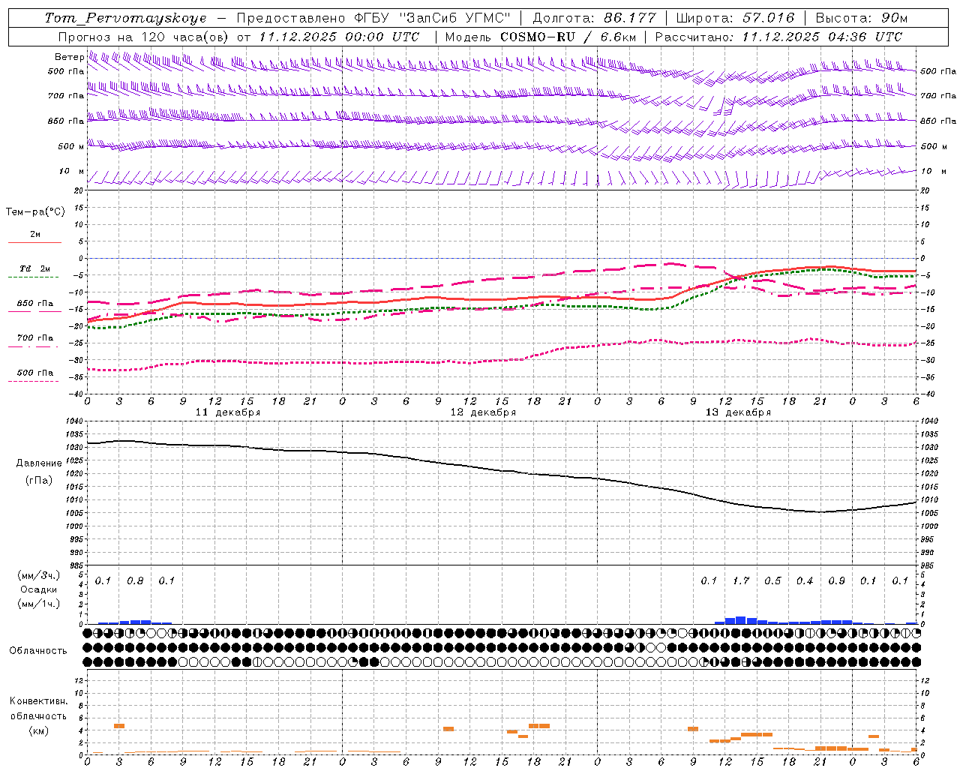960x768 pixels.
Task: Click the 0.9 precipitation value
Action: pos(836,580)
